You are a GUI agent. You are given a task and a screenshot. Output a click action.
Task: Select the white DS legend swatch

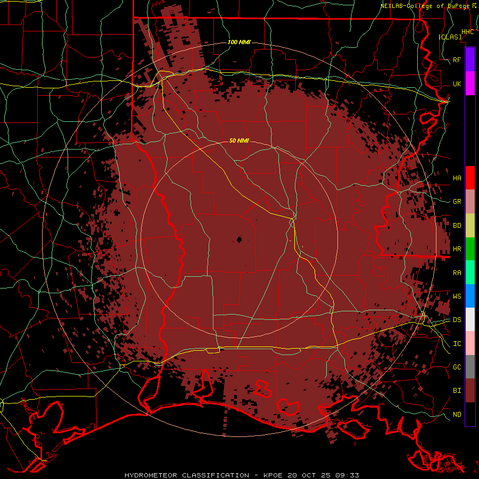[x=470, y=319]
